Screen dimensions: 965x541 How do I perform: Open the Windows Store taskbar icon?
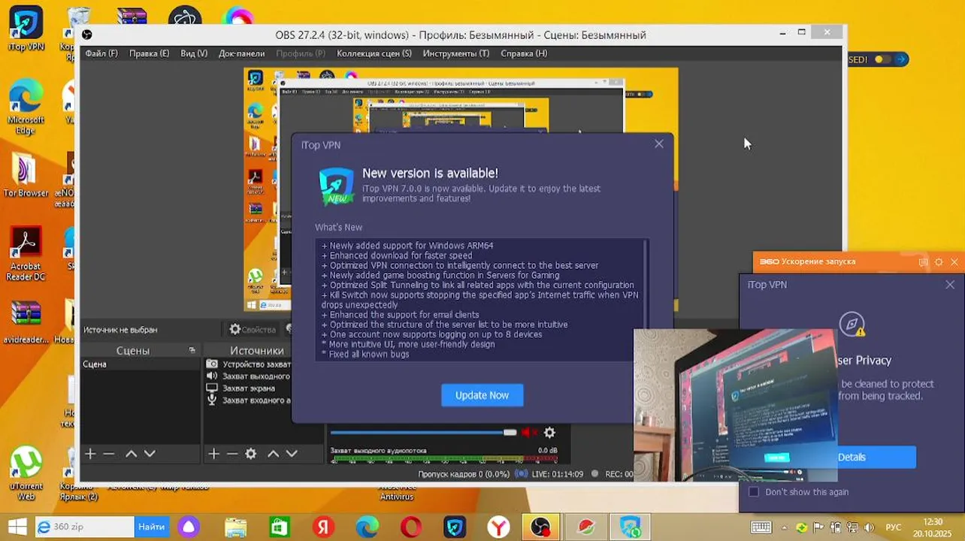(x=279, y=527)
